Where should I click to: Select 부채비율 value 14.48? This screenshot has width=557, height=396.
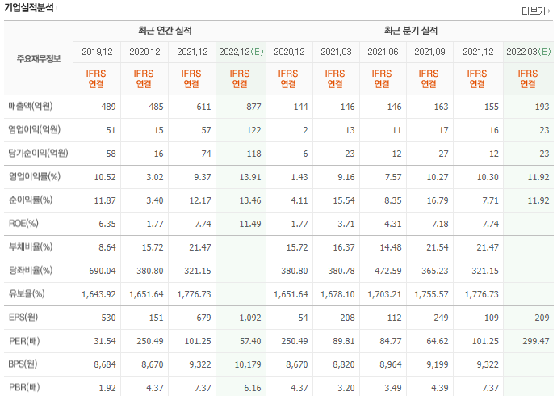point(391,247)
